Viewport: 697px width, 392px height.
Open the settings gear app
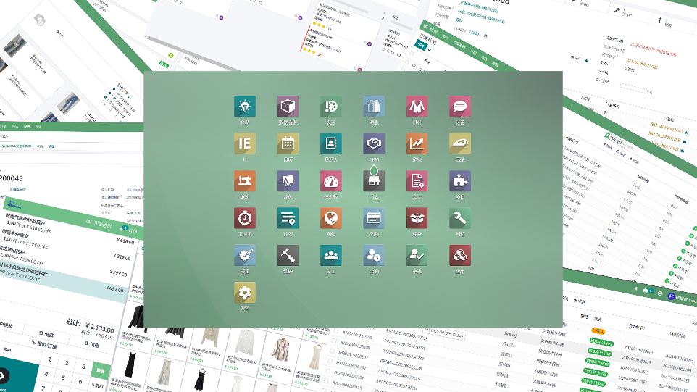pos(244,293)
